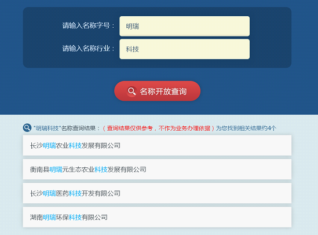Open result 长沙明瑞农业科技发展有限公司

click(157, 145)
